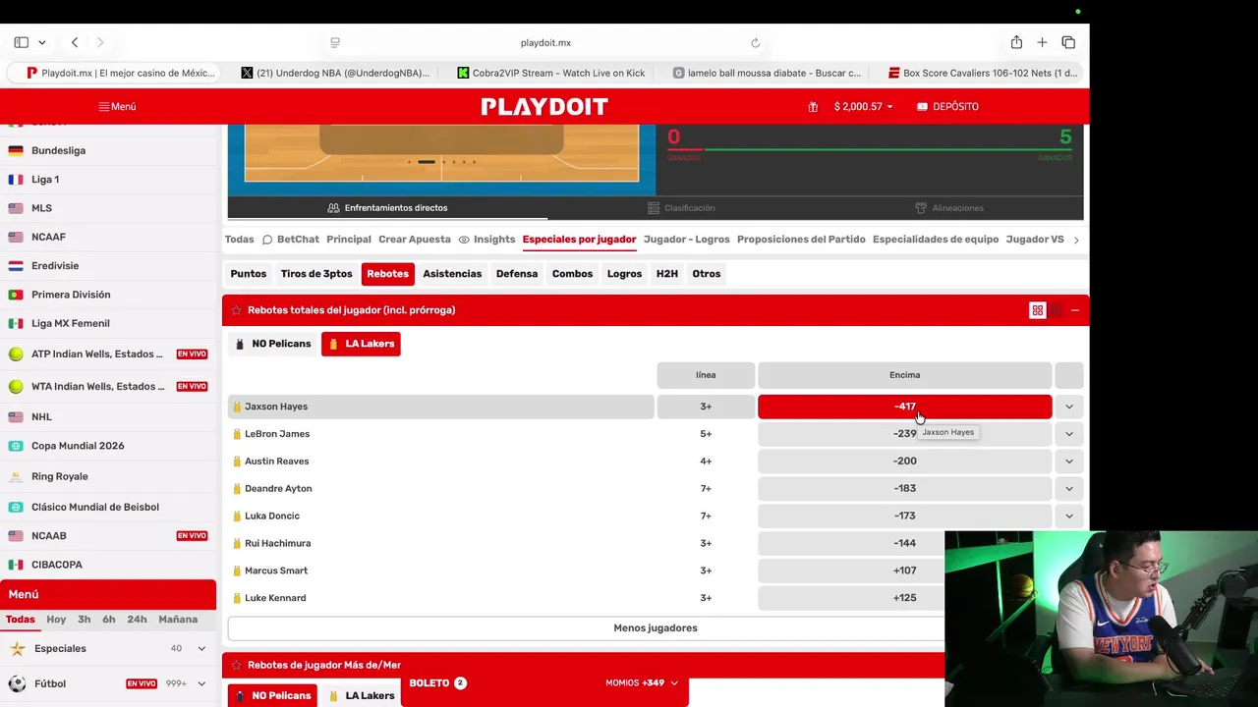Expand the LeBron James row chevron
1258x707 pixels.
pyautogui.click(x=1069, y=434)
